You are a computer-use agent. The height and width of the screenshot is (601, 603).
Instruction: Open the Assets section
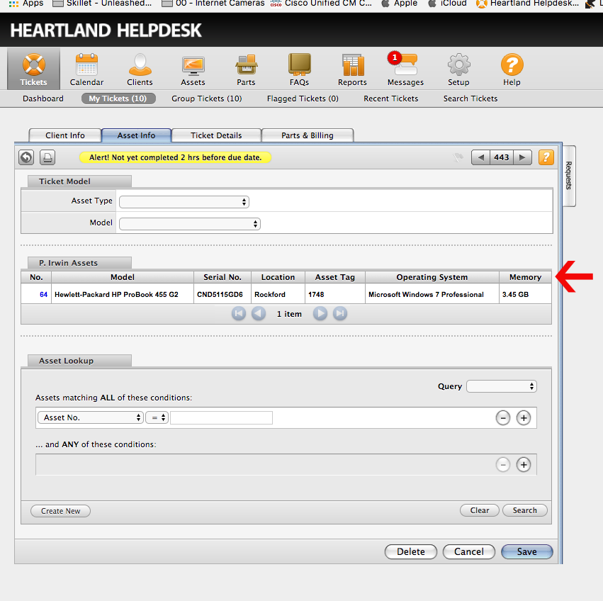pyautogui.click(x=193, y=69)
